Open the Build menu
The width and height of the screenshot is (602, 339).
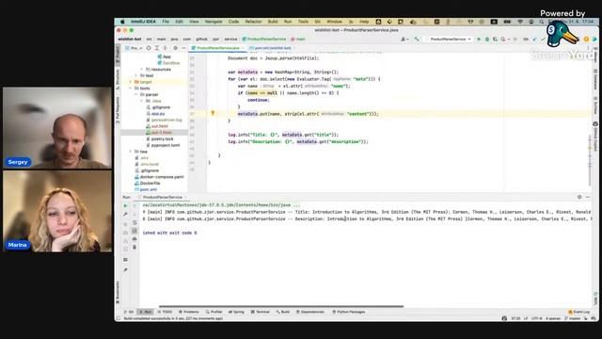click(273, 22)
